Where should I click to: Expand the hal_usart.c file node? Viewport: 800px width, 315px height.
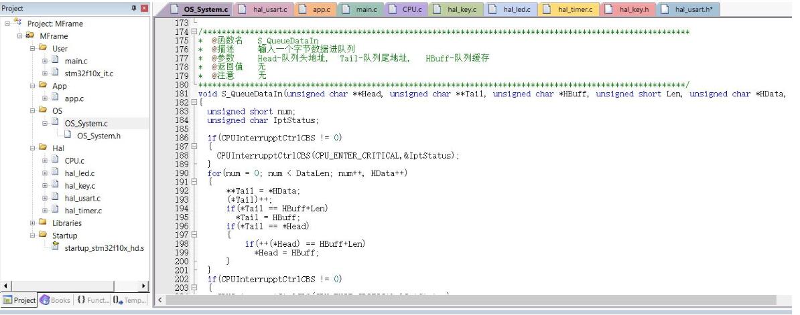click(44, 197)
